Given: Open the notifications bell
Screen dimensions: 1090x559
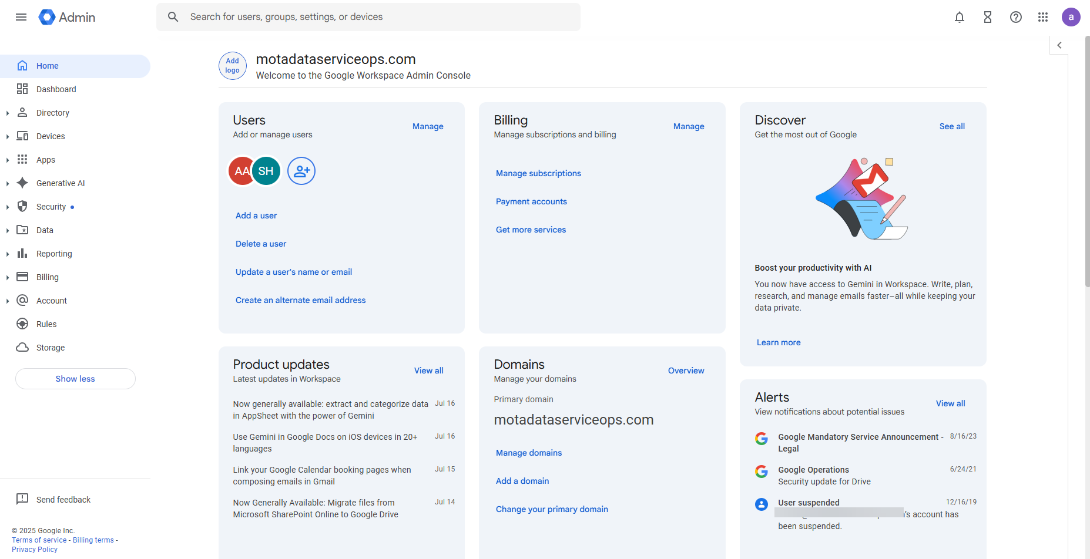Looking at the screenshot, I should [x=960, y=17].
